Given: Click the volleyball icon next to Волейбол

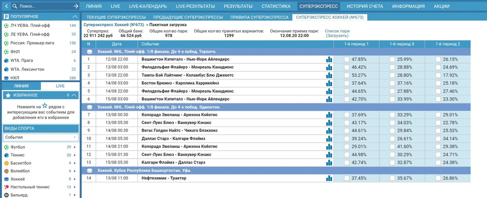Looking at the screenshot, I should pos(6,171).
